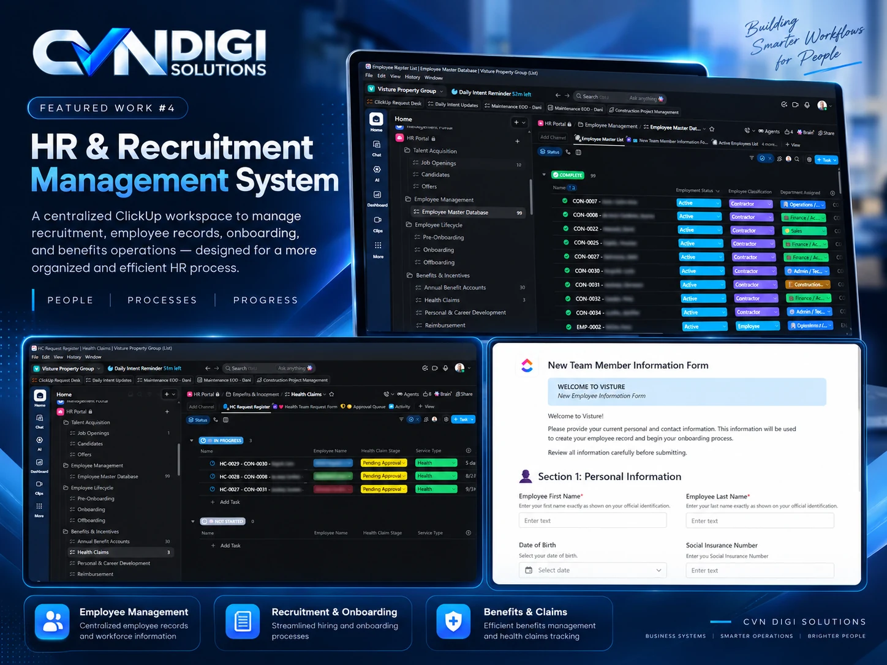This screenshot has height=665, width=887.
Task: Open History menu in Health Claims window
Action: click(x=74, y=357)
